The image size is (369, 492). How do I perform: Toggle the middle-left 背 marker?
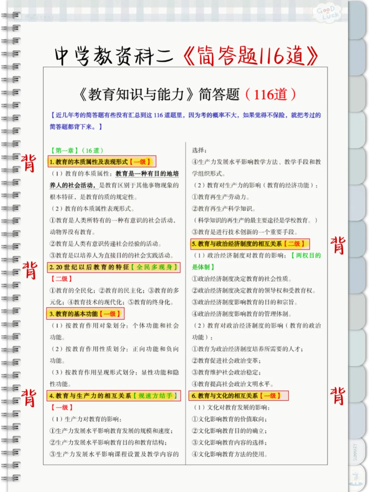point(30,271)
